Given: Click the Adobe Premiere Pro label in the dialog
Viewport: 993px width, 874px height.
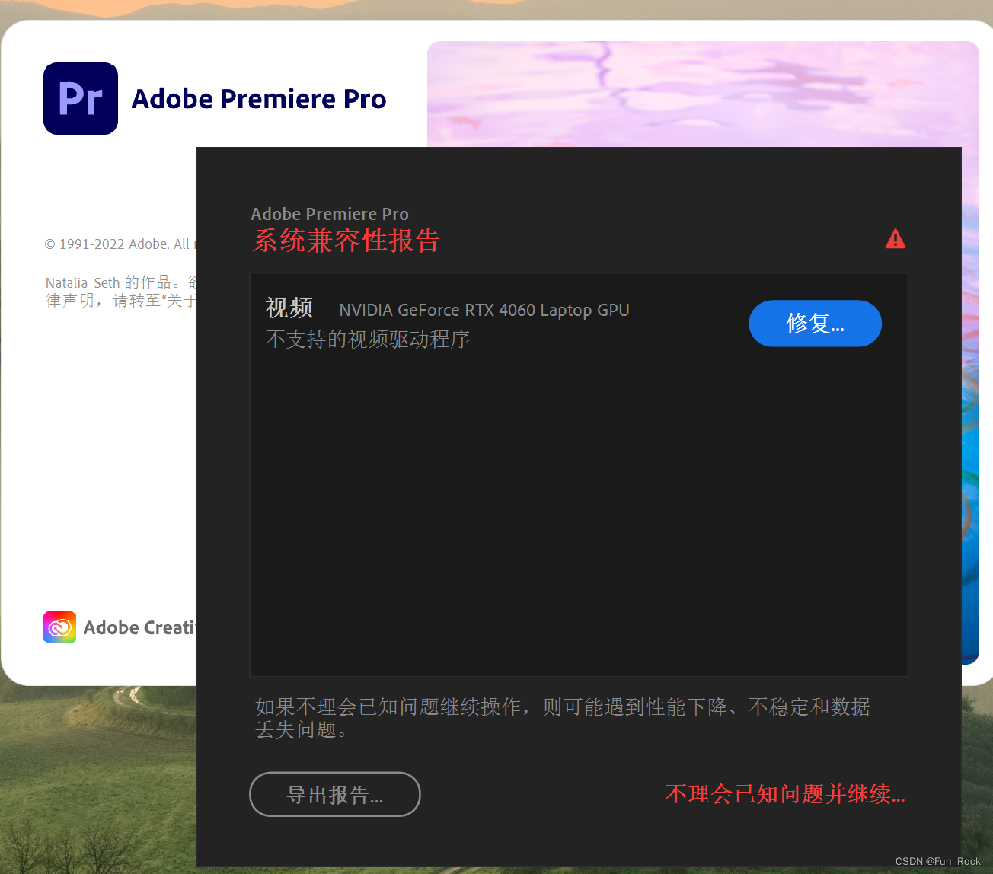Looking at the screenshot, I should [x=330, y=214].
